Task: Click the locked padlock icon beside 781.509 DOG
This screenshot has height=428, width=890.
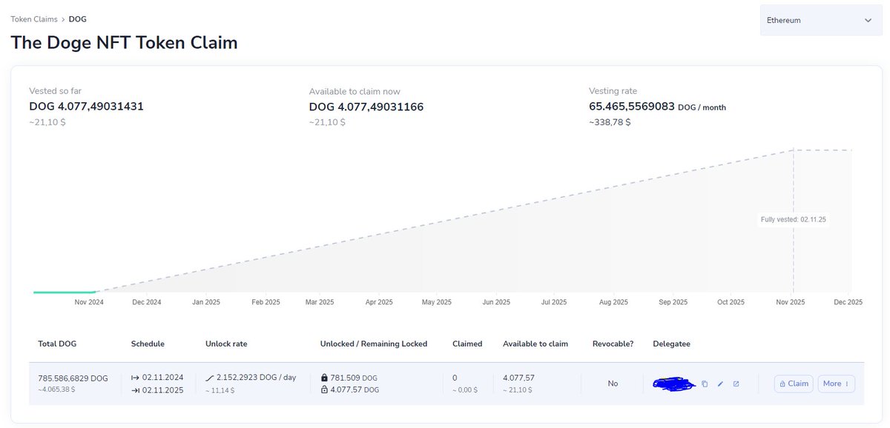Action: coord(325,378)
